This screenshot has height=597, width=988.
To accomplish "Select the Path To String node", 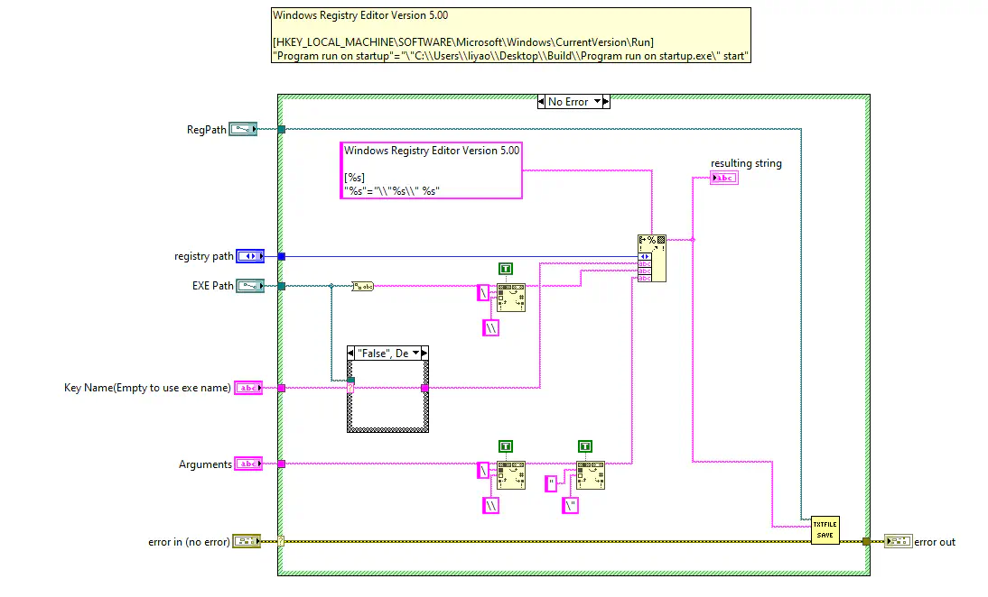I will pyautogui.click(x=362, y=286).
